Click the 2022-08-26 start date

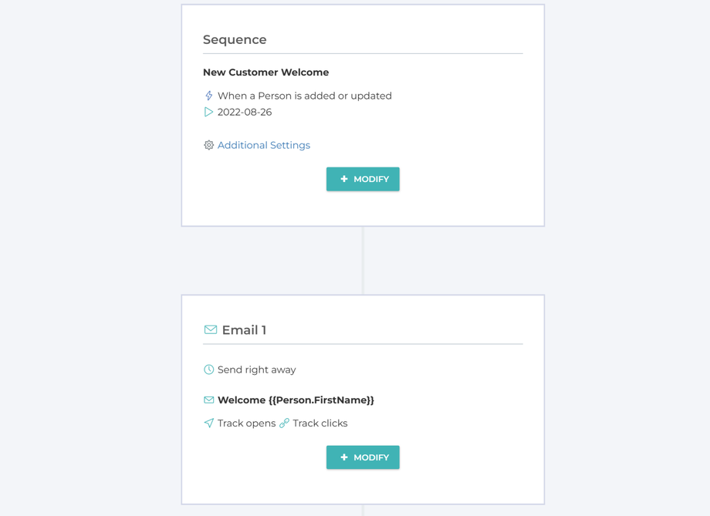pyautogui.click(x=244, y=112)
